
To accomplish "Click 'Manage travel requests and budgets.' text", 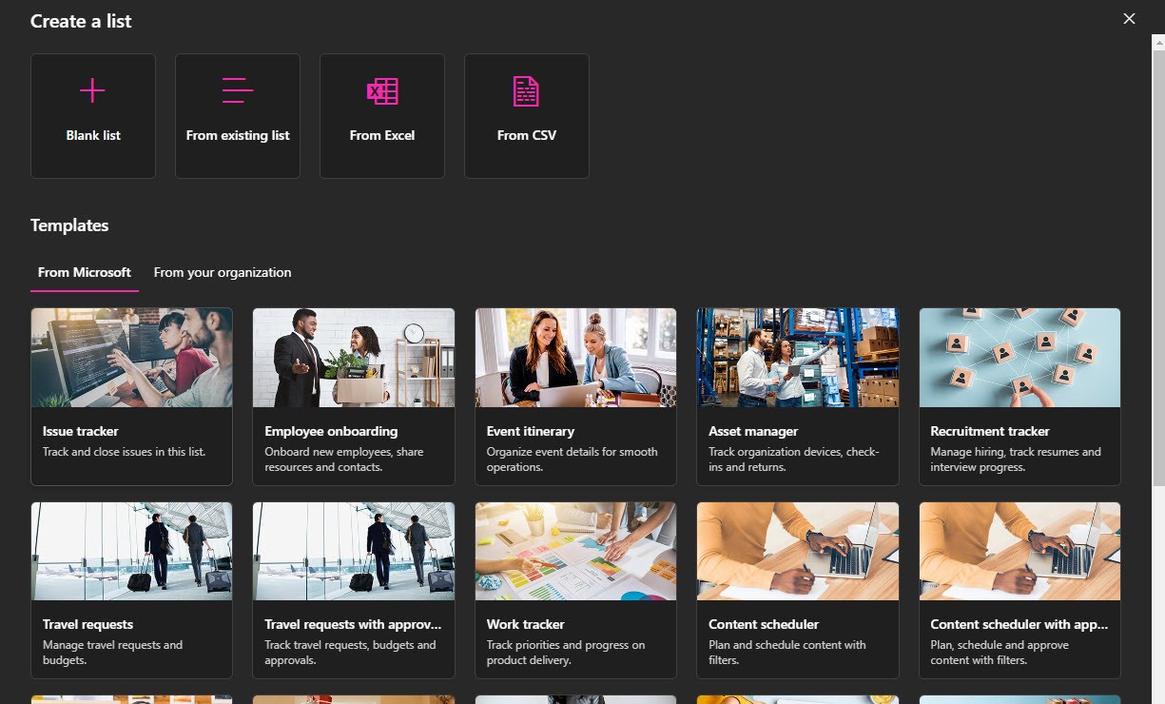I will 112,653.
